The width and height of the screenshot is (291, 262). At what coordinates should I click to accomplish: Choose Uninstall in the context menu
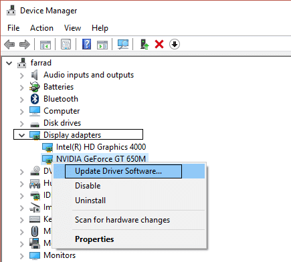(x=90, y=201)
